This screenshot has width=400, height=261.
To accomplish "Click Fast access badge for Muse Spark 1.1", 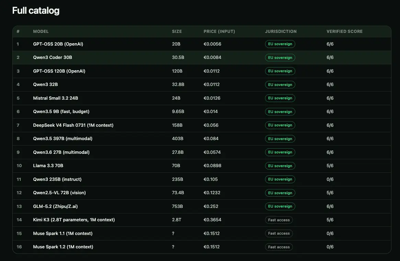I will tap(279, 233).
